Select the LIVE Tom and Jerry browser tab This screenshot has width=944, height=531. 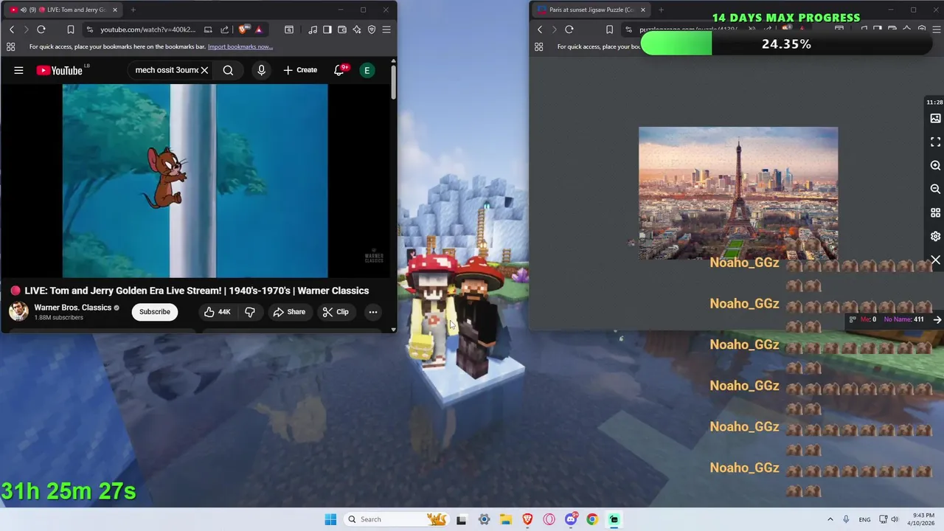click(x=63, y=10)
